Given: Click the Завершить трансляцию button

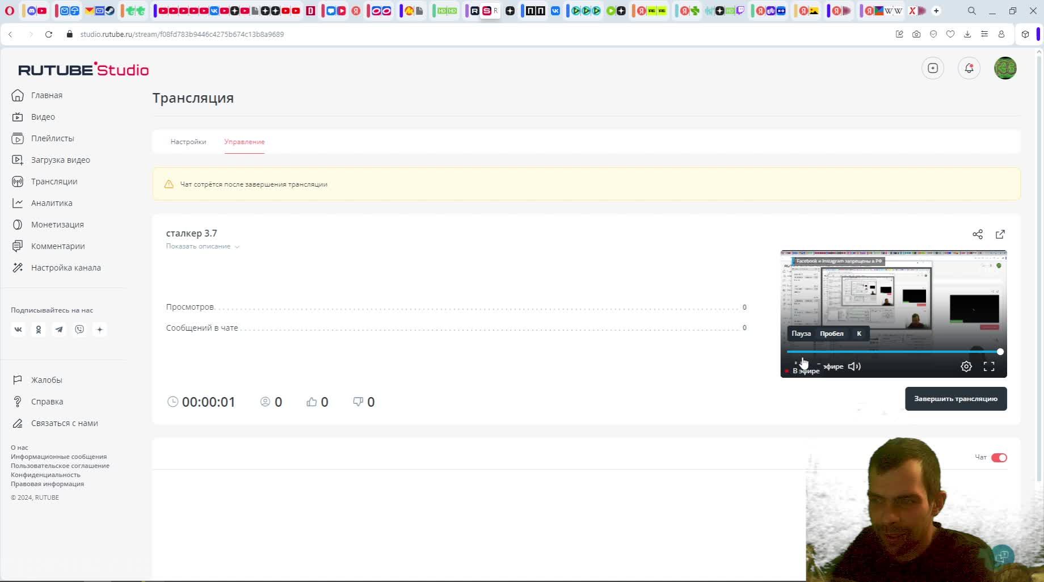Looking at the screenshot, I should (956, 399).
